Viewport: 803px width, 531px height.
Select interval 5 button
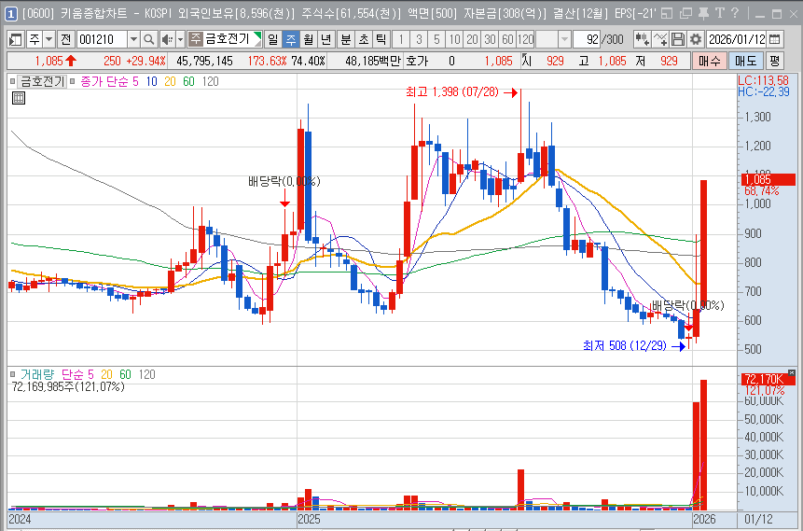coord(436,39)
